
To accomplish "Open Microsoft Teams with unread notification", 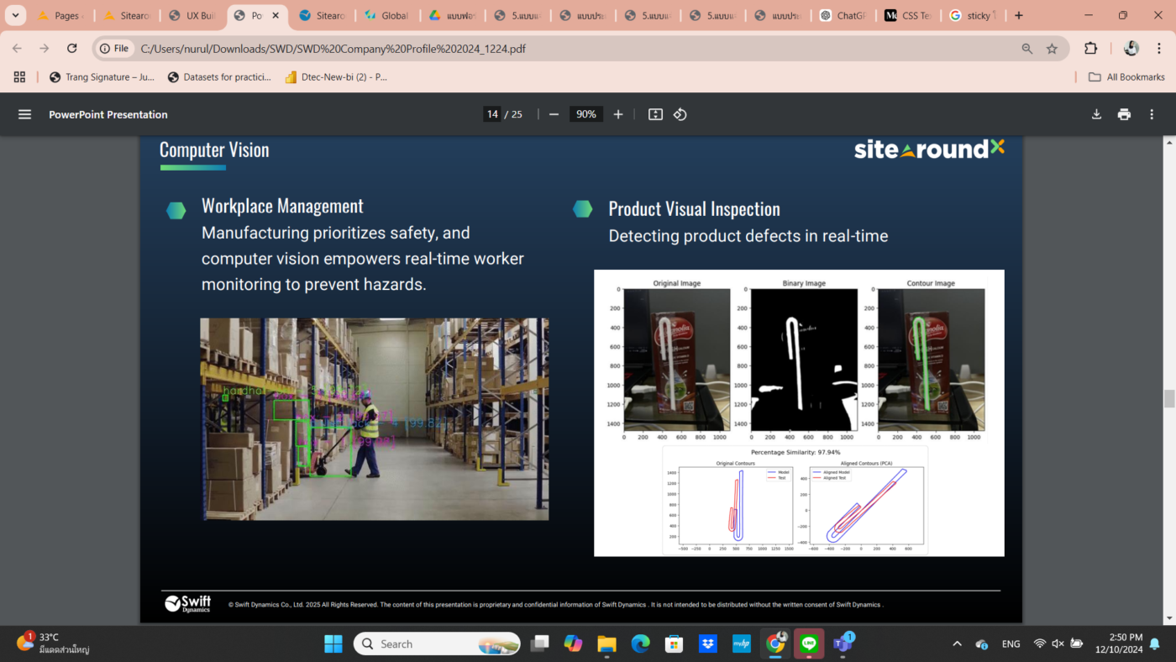I will (842, 644).
